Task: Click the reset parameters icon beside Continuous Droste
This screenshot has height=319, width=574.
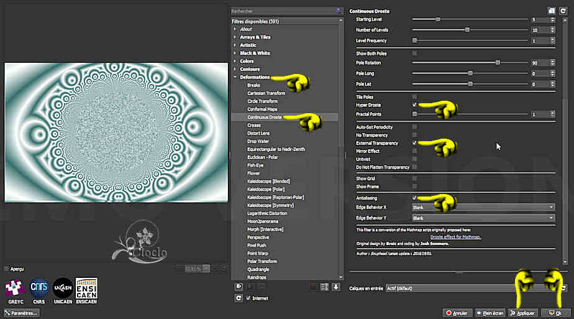Action: 563,11
